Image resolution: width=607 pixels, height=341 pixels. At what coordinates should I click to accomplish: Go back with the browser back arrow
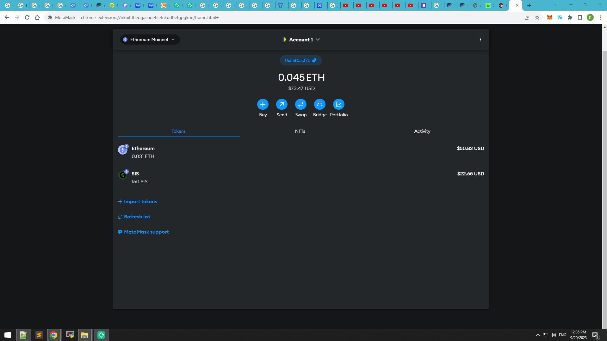pyautogui.click(x=7, y=17)
